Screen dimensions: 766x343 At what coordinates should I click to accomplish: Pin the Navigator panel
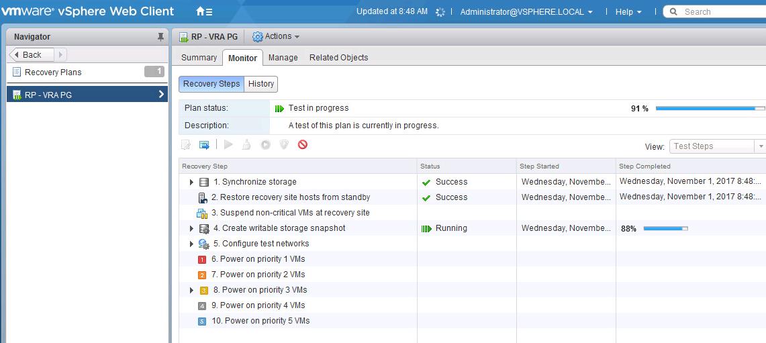pyautogui.click(x=160, y=37)
